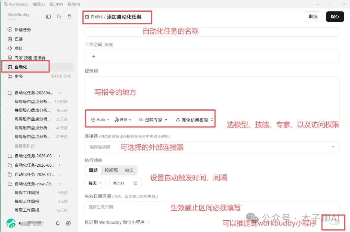The image size is (350, 232).
Task: Click the 自动化 breadcrumb link
Action: 97,17
